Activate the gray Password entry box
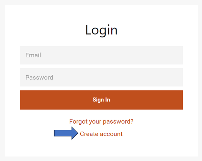 pos(101,77)
